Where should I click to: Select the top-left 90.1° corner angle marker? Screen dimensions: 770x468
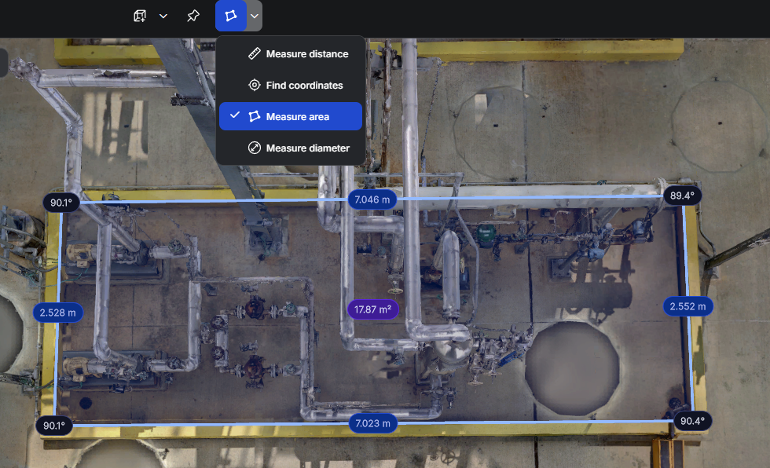tap(61, 203)
